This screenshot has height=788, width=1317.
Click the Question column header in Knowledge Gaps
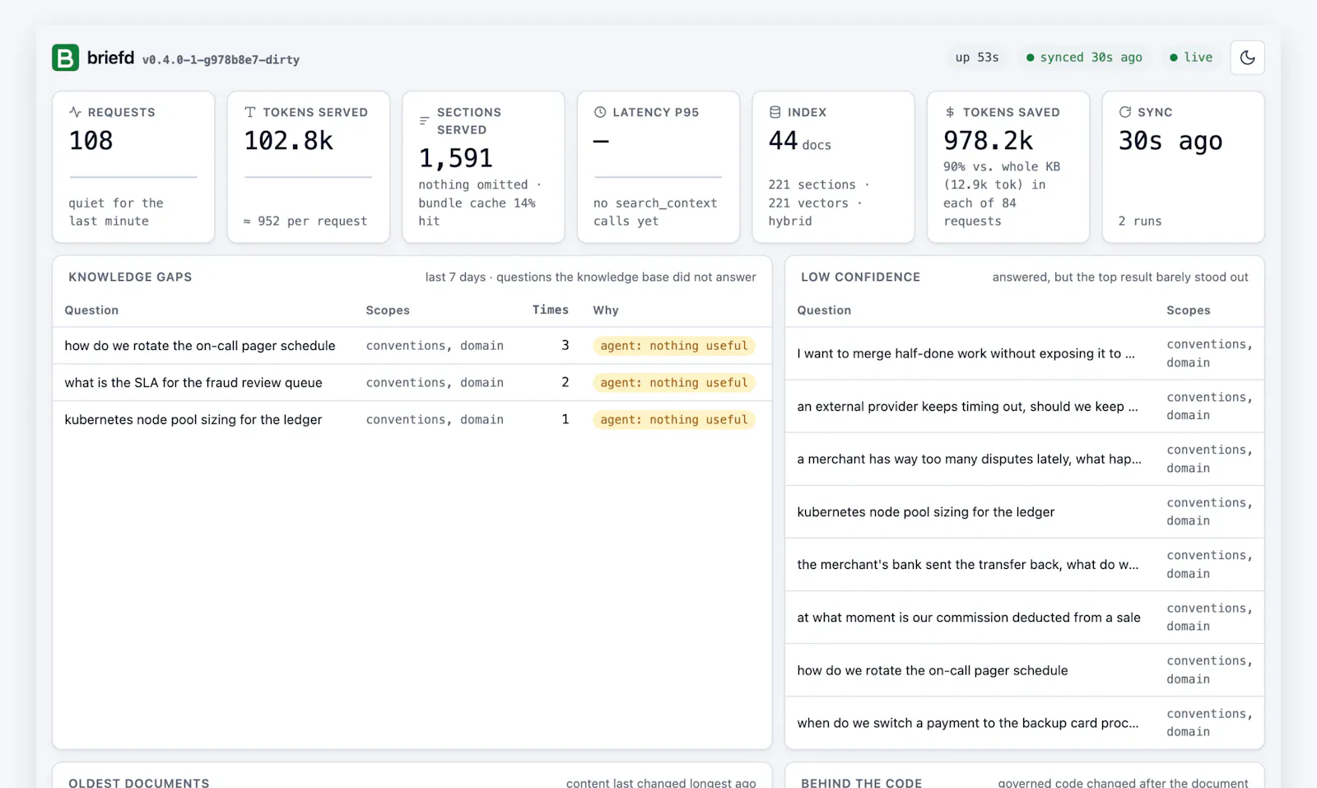[91, 310]
